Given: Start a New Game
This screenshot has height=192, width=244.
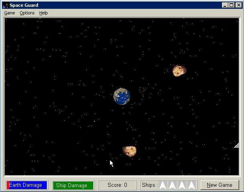Looking at the screenshot, I should pos(220,185).
